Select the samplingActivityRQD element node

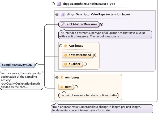click(17, 65)
